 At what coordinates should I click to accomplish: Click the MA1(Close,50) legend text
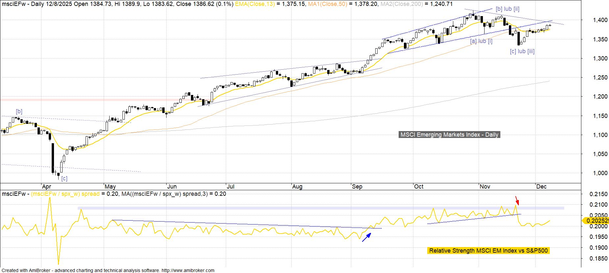(x=327, y=4)
